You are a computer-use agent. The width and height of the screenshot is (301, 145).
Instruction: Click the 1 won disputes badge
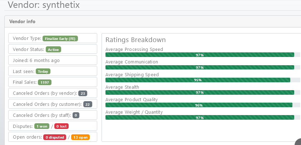pyautogui.click(x=41, y=126)
